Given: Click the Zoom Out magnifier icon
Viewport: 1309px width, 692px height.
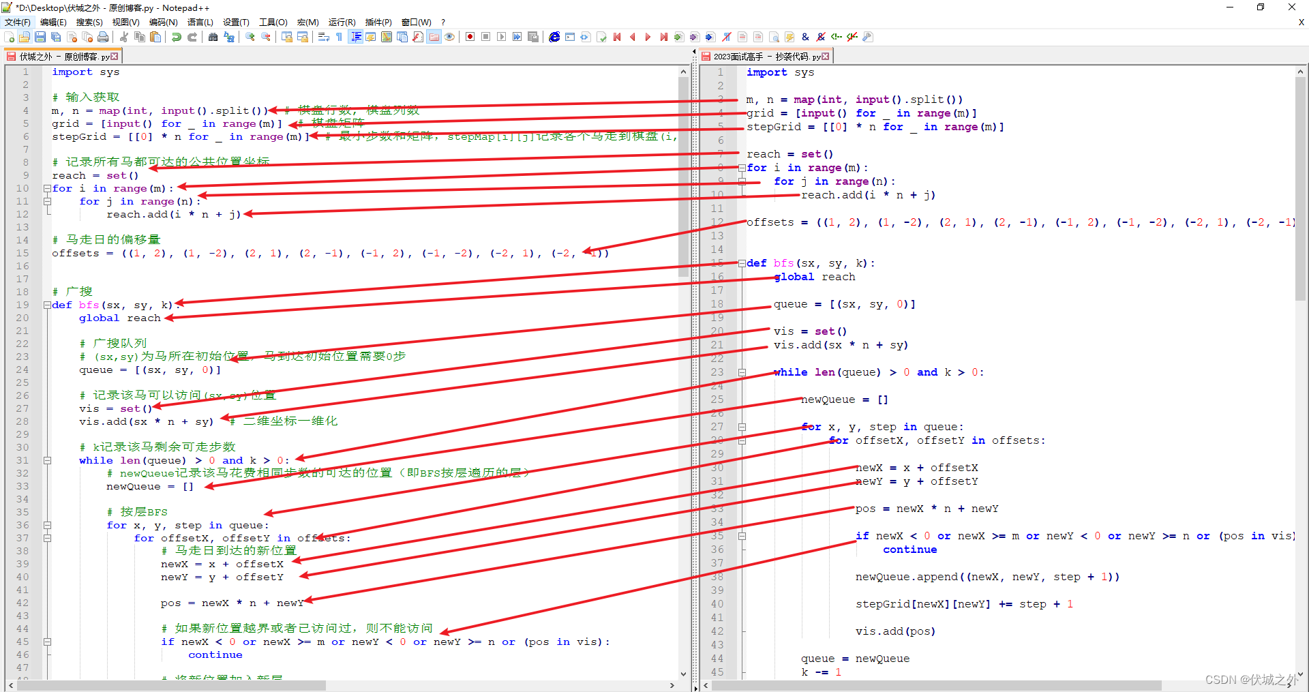Looking at the screenshot, I should (266, 37).
